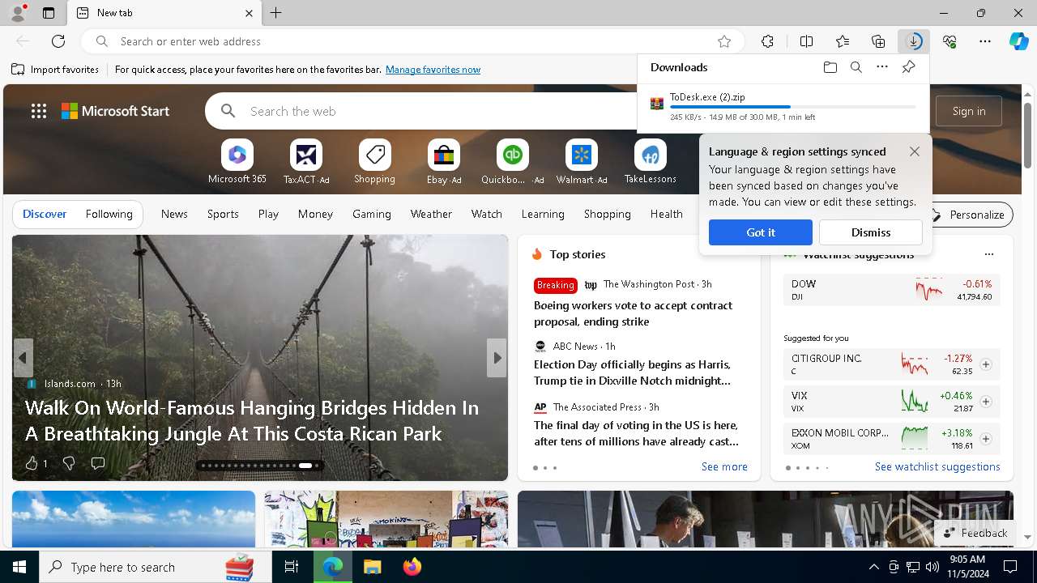1037x583 pixels.
Task: Open Browser essentials icon
Action: coord(950,41)
